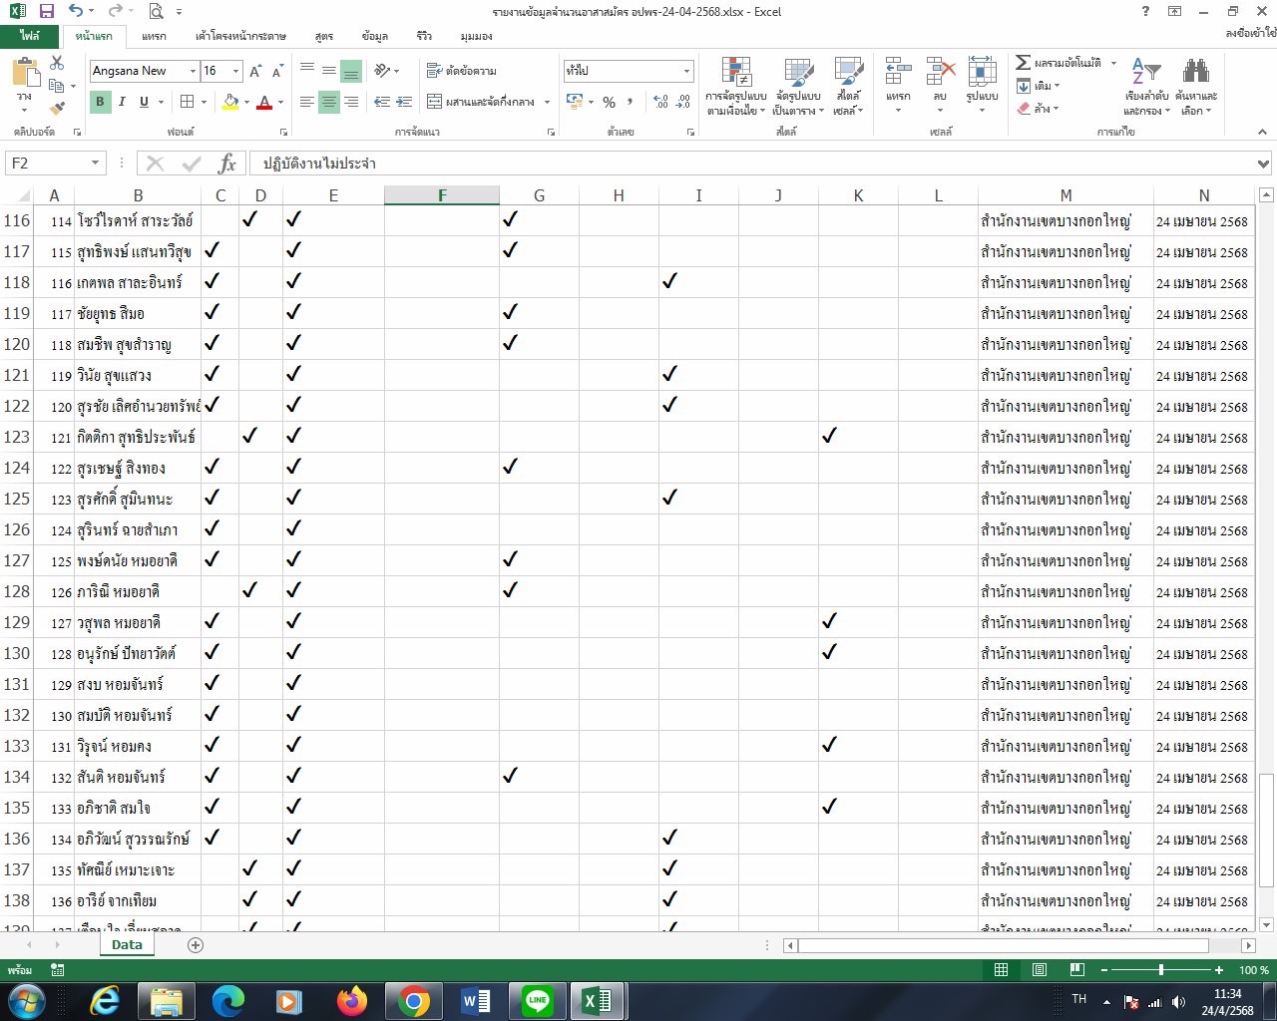Open the ไฟล์ File tab
The height and width of the screenshot is (1021, 1277).
point(30,36)
